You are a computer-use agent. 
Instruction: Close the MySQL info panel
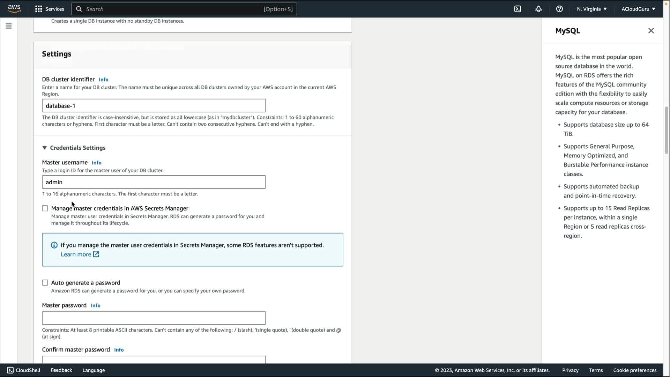click(x=651, y=31)
